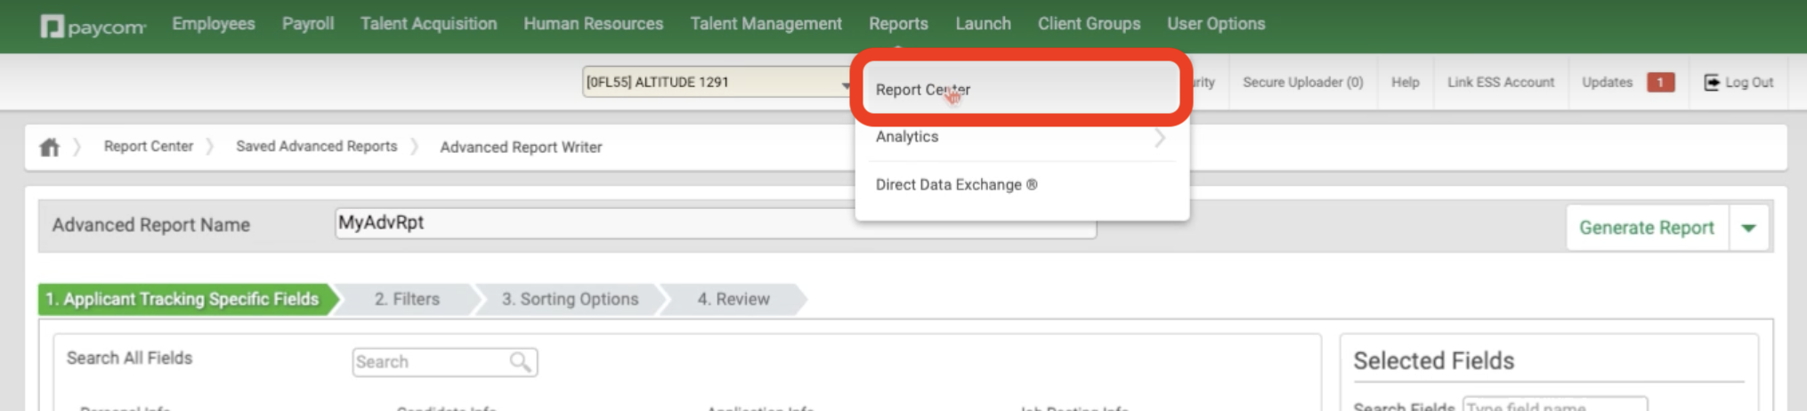1807x411 pixels.
Task: Click the Generate Report button
Action: pyautogui.click(x=1647, y=228)
